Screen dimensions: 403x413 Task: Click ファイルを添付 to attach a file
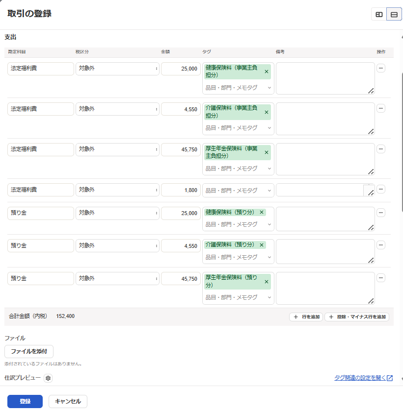tap(29, 351)
